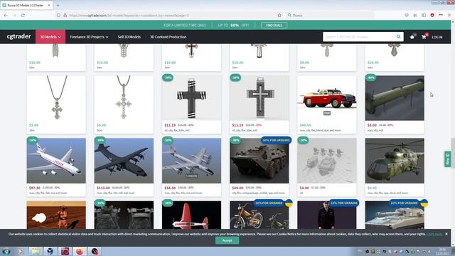Click the cgtrader logo
Image resolution: width=455 pixels, height=256 pixels.
pos(18,36)
